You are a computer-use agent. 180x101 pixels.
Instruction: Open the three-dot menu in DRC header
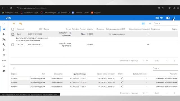[x=174, y=18]
